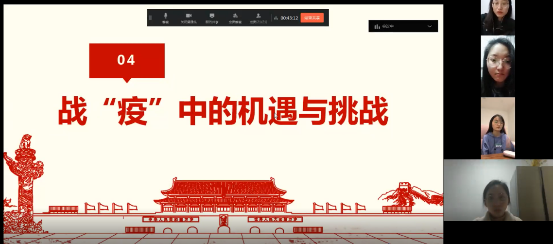Image resolution: width=553 pixels, height=244 pixels.
Task: Click the 会议中 status label text
Action: pos(387,26)
